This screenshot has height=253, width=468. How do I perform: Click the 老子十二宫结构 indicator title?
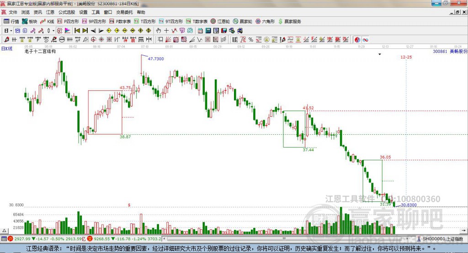point(40,51)
